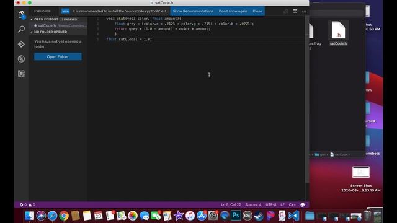Click Close on the info notification

click(257, 11)
